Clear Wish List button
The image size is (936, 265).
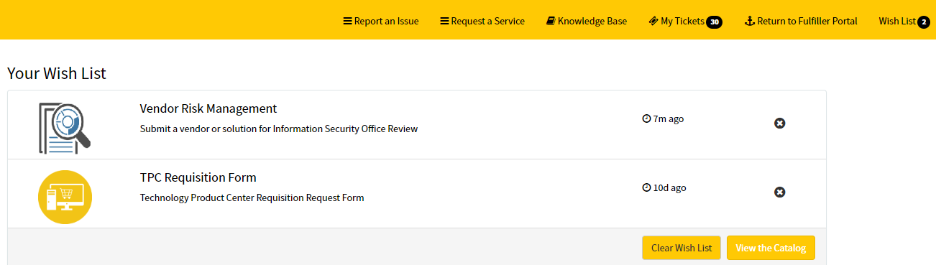[x=682, y=248]
